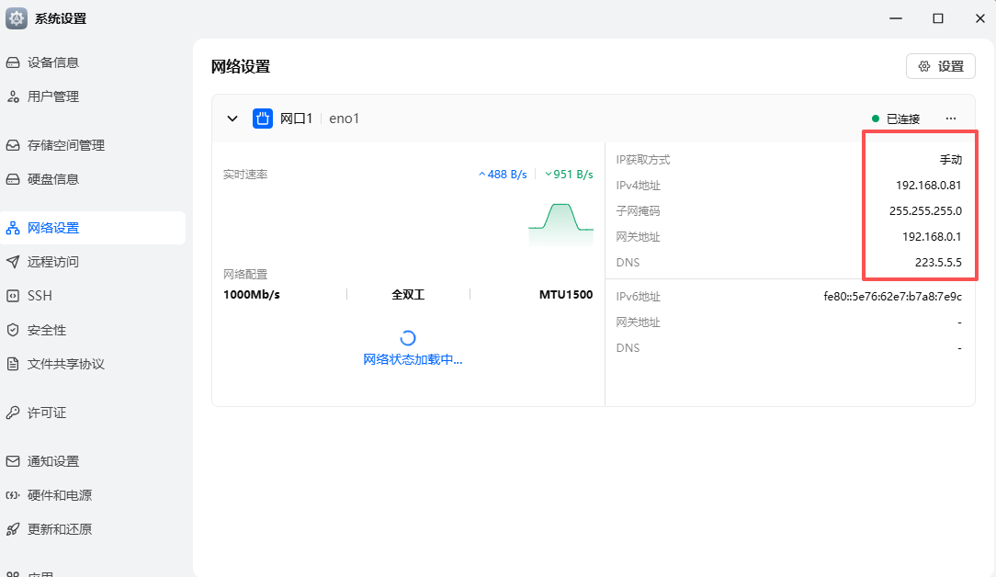Image resolution: width=996 pixels, height=577 pixels.
Task: Click the Storage Management (存储空间管理) icon
Action: pos(13,145)
